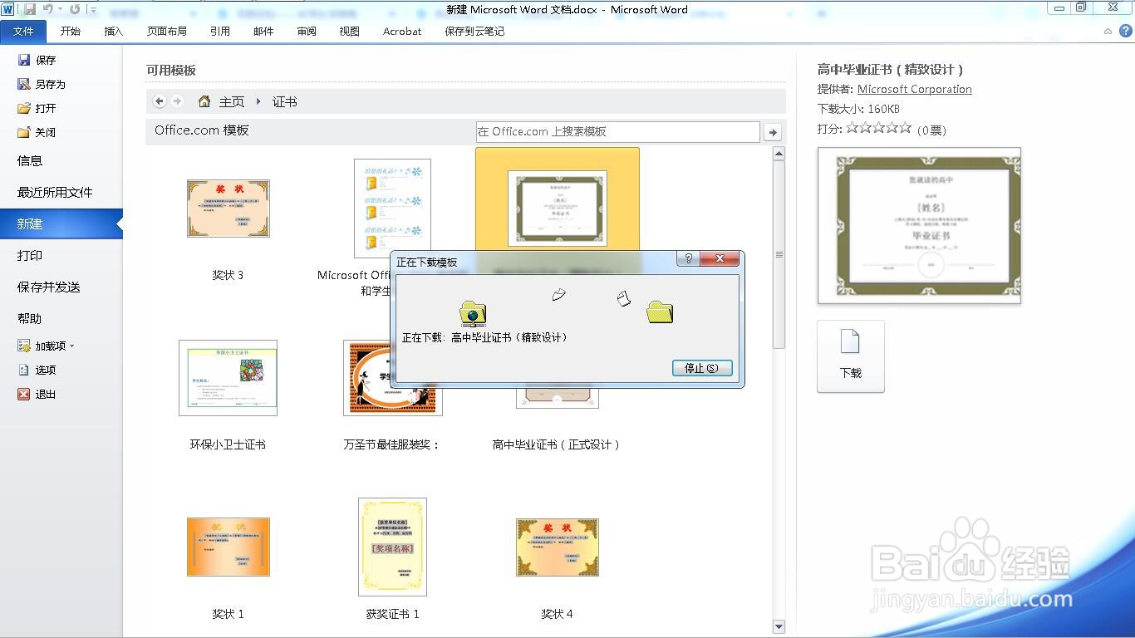Choose Save As in the sidebar
The image size is (1135, 638).
42,84
